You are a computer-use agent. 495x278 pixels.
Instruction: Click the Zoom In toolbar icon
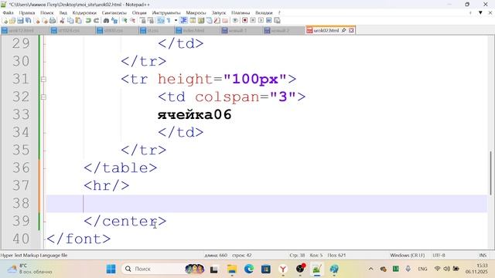point(125,21)
